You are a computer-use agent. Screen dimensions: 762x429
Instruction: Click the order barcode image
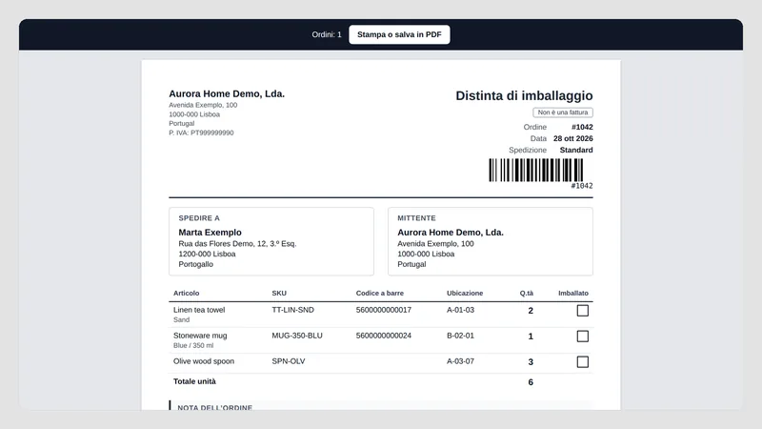click(535, 171)
